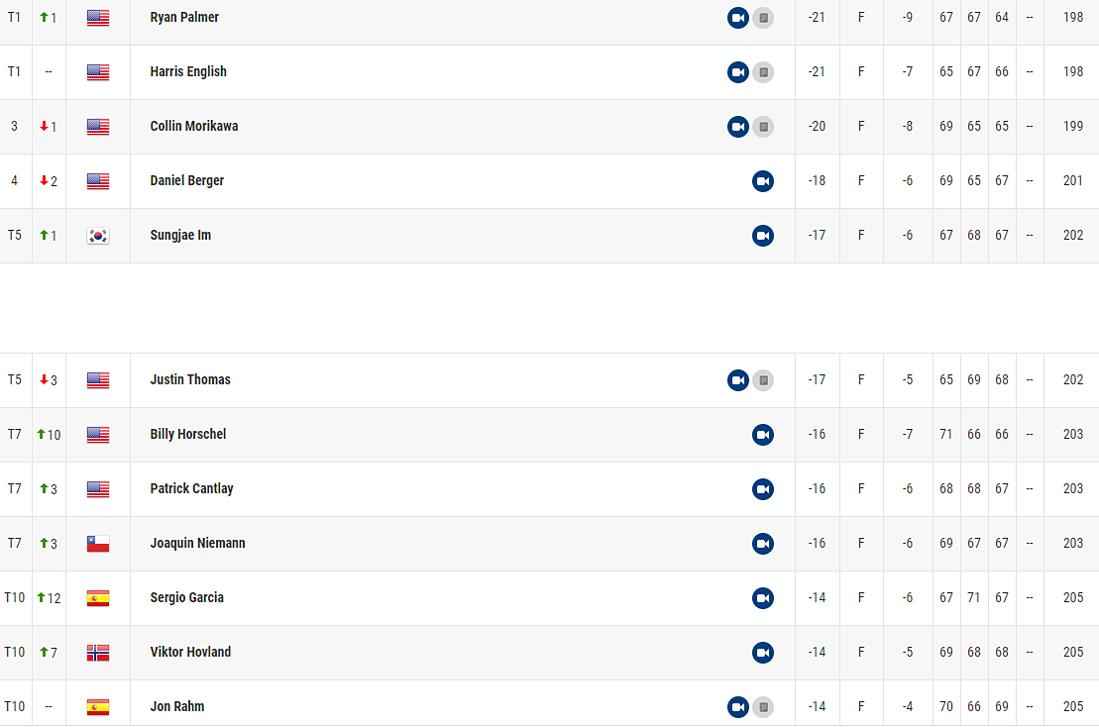Open Ryan Palmer's video highlights icon
Screen dimensions: 1099x727
point(738,18)
